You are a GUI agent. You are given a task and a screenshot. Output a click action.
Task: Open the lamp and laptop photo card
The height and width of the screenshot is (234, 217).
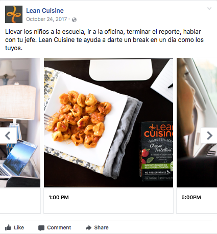coord(20,122)
